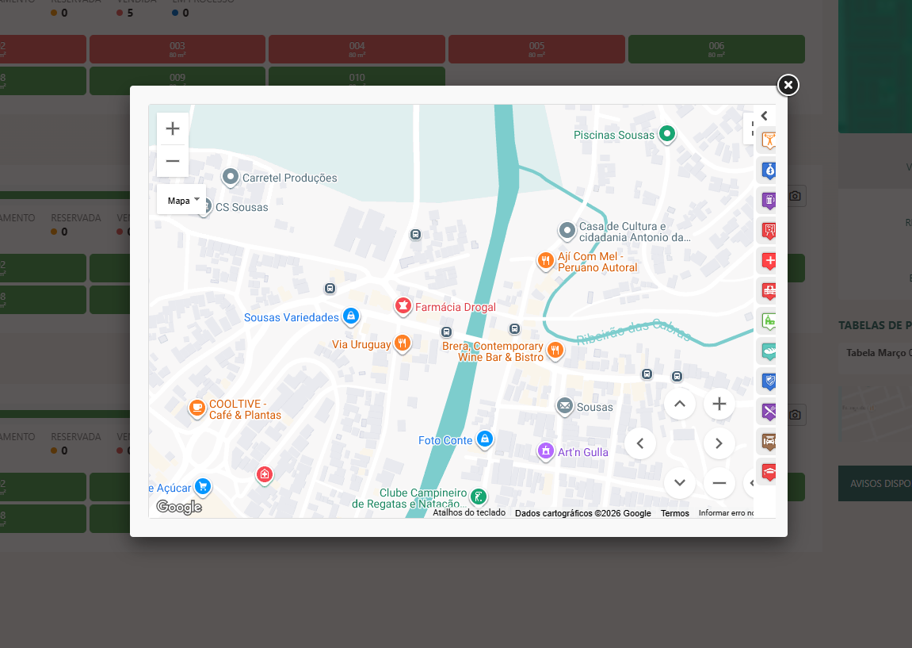The width and height of the screenshot is (912, 648).
Task: Click the Casa de Cultura map marker
Action: pyautogui.click(x=567, y=231)
